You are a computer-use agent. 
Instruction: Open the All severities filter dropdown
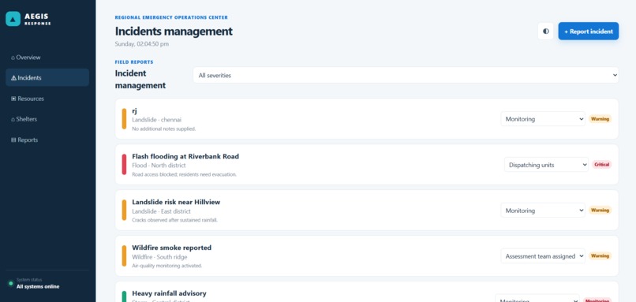click(x=406, y=75)
